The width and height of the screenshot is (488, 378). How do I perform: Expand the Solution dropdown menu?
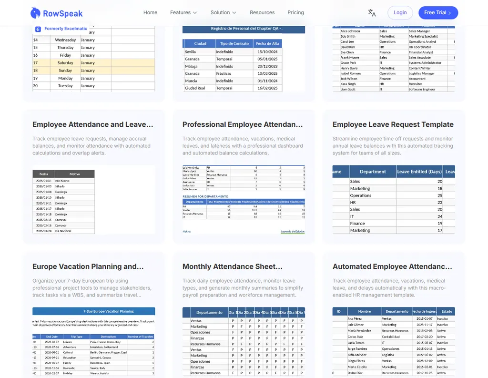tap(224, 12)
